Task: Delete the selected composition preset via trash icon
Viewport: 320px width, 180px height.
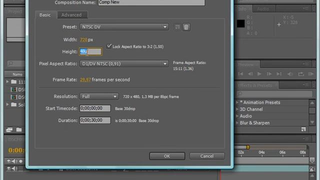Action: 186,27
